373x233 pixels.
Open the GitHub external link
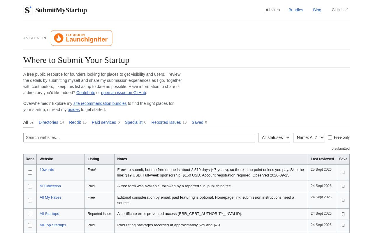pos(340,10)
